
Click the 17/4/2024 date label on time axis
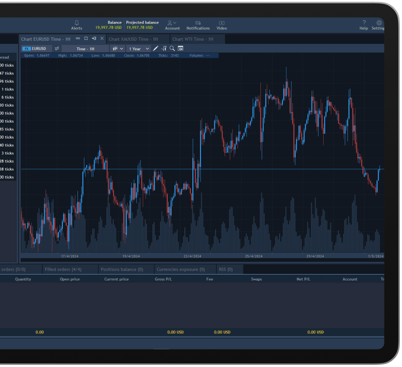(69, 256)
